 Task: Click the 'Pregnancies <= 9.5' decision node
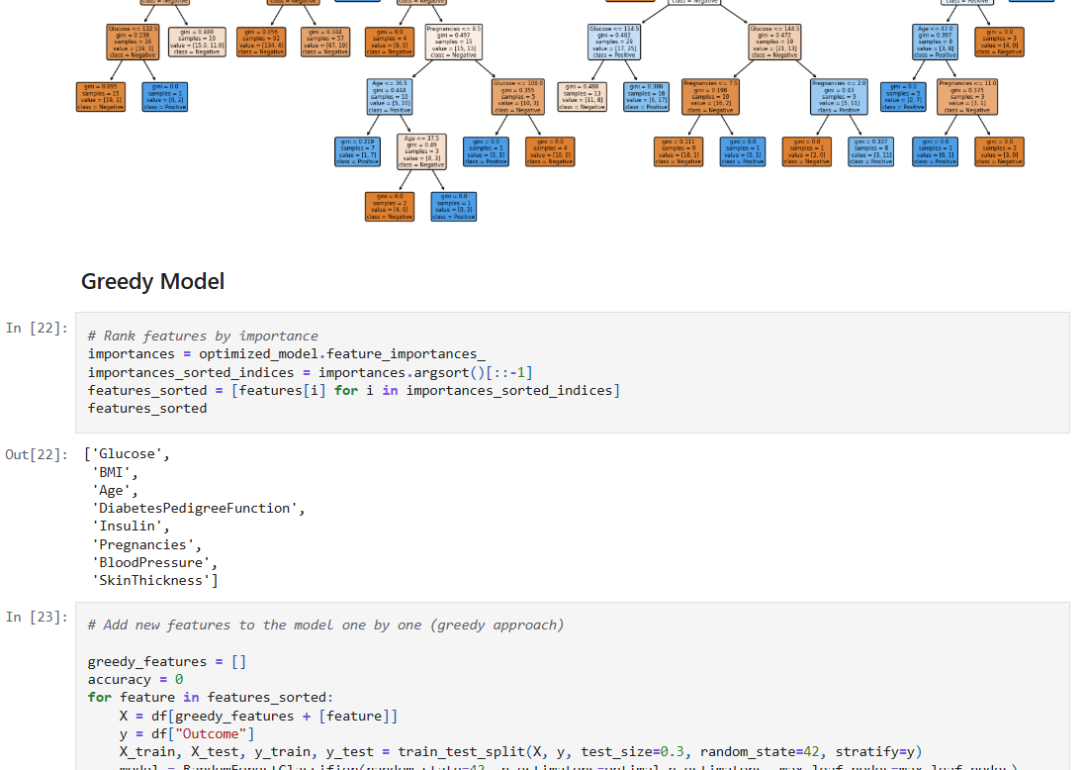point(454,42)
